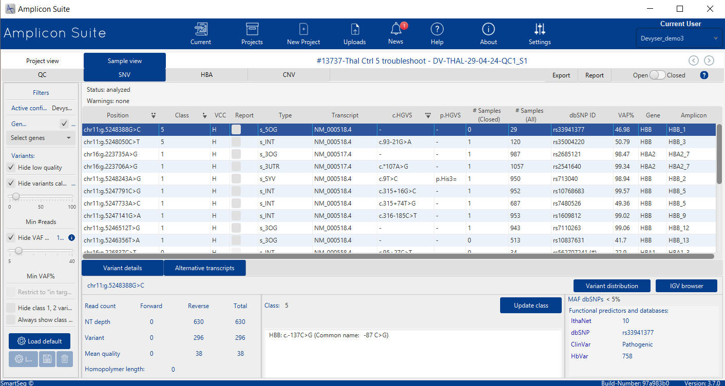
Task: Go to previous sample arrow
Action: 694,60
